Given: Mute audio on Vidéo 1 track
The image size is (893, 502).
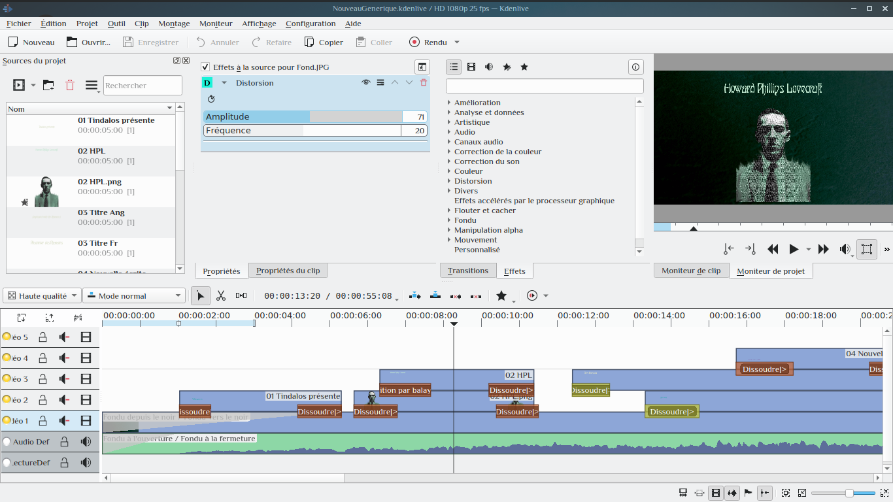Looking at the screenshot, I should click(64, 421).
